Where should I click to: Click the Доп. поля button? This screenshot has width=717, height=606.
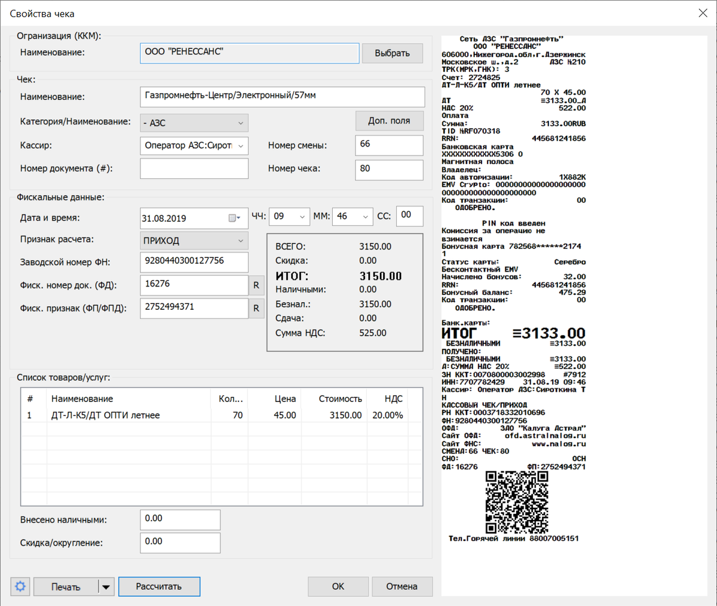389,121
